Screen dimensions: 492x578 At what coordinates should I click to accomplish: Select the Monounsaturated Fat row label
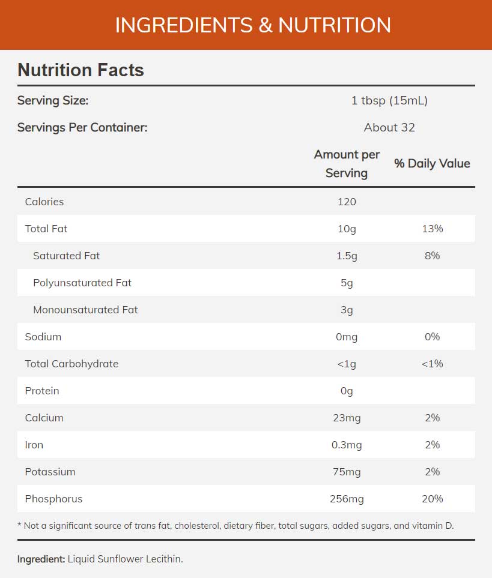pyautogui.click(x=85, y=310)
